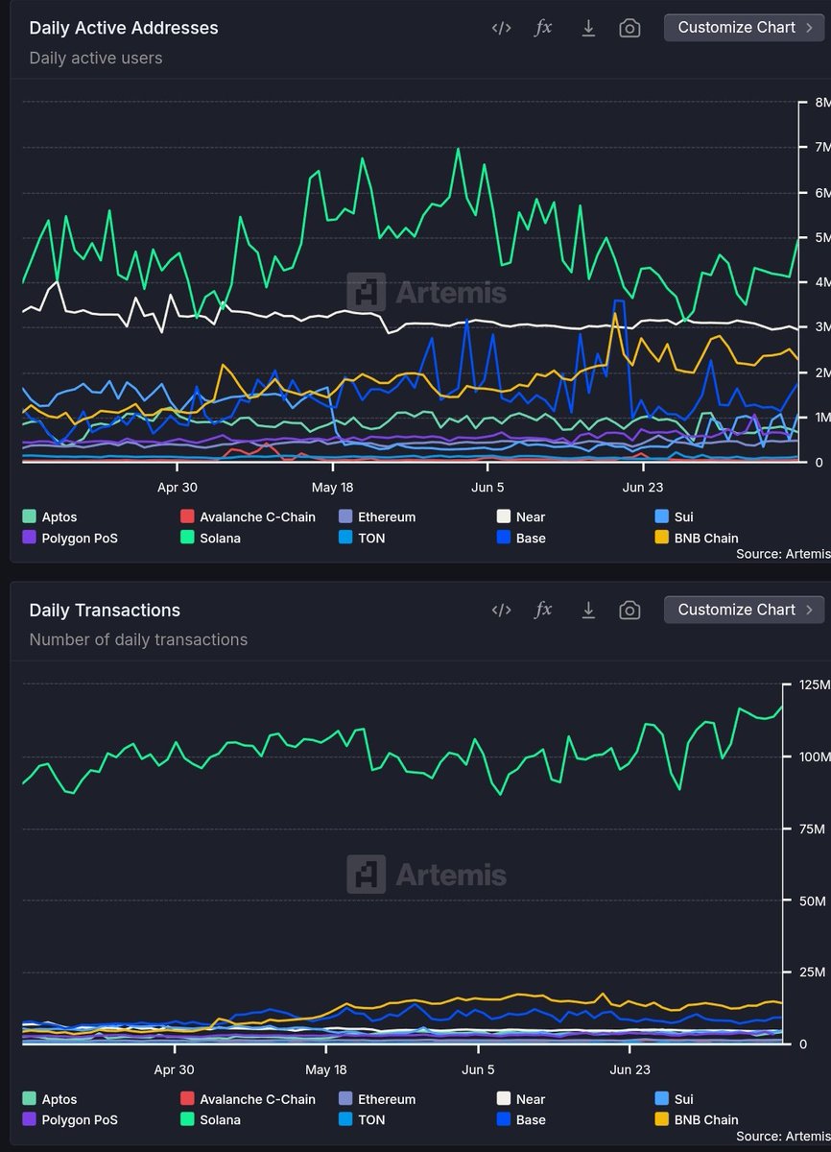Screen dimensions: 831x1152
Task: Download the Daily Active Addresses chart
Action: [588, 28]
